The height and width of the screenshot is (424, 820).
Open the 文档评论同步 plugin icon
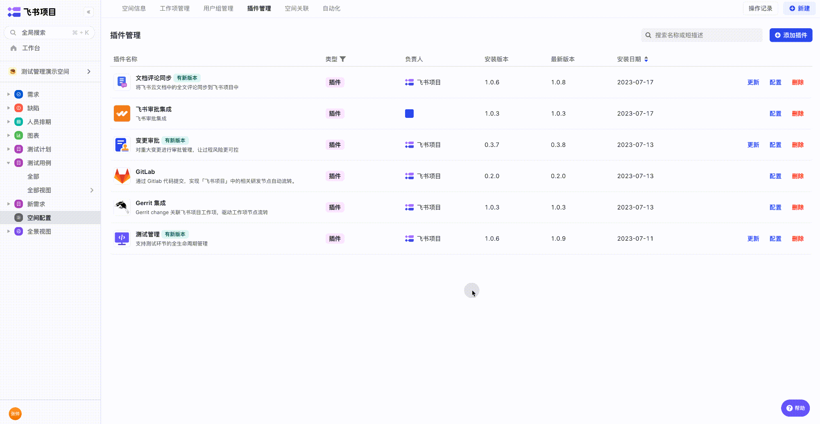[x=122, y=82]
